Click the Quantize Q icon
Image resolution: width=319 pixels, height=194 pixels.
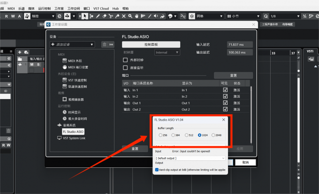click(266, 16)
